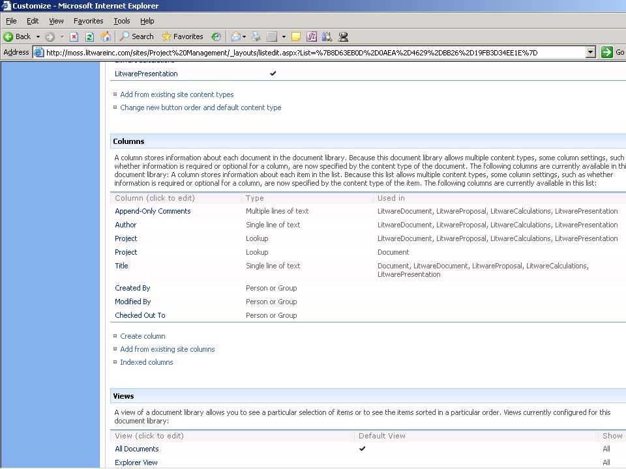This screenshot has height=469, width=626.
Task: Click Add from existing site content types
Action: point(177,94)
